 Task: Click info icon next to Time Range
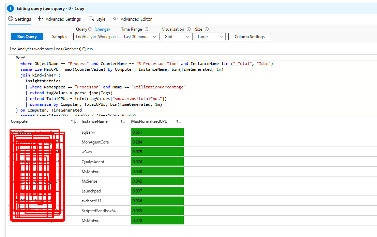coord(147,29)
